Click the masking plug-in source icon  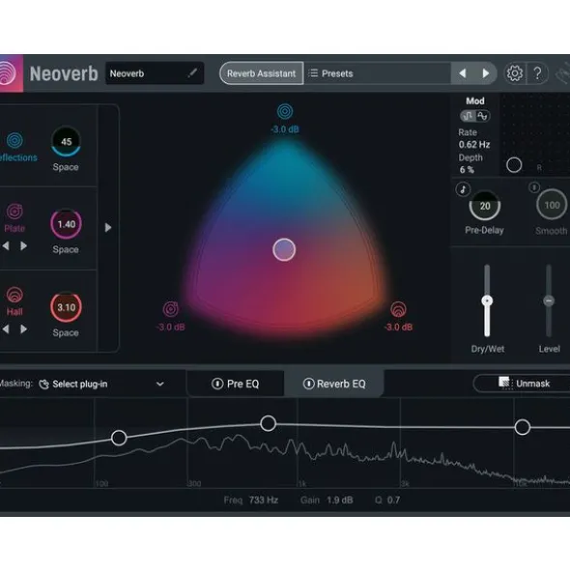click(x=43, y=385)
